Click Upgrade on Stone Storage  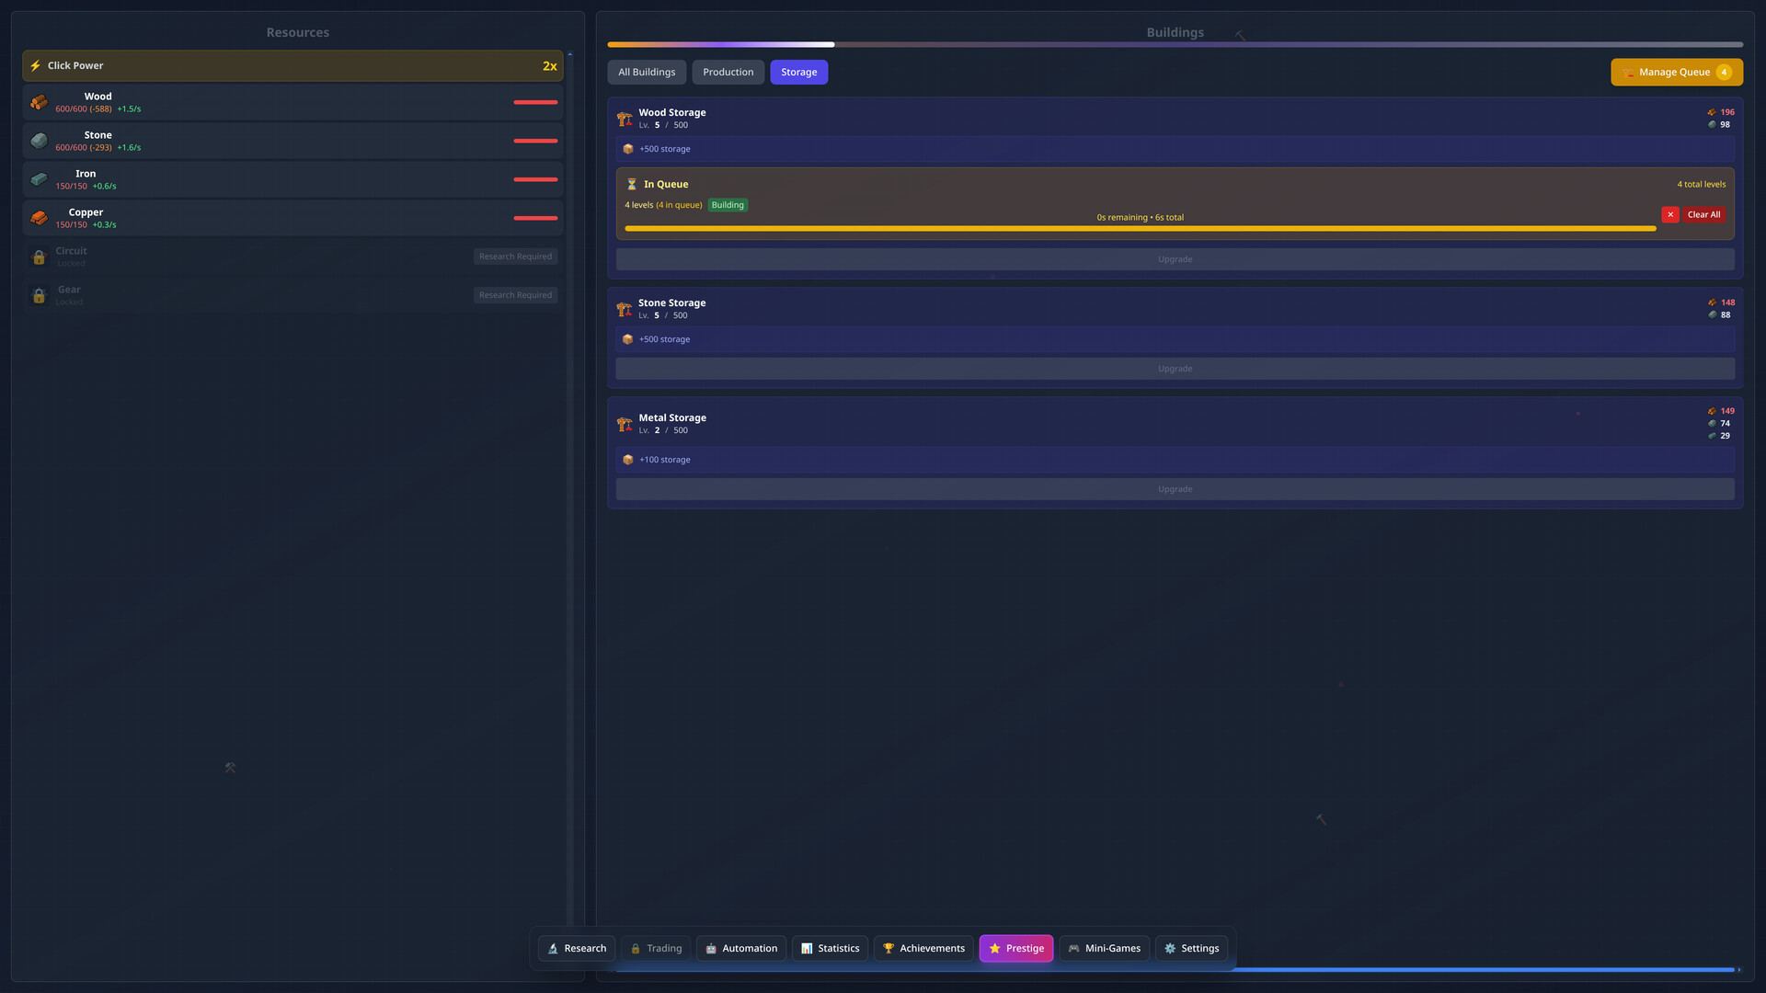(x=1175, y=368)
